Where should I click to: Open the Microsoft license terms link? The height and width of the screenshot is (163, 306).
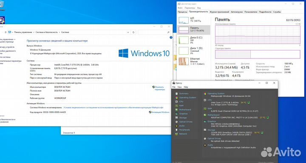click(x=113, y=108)
